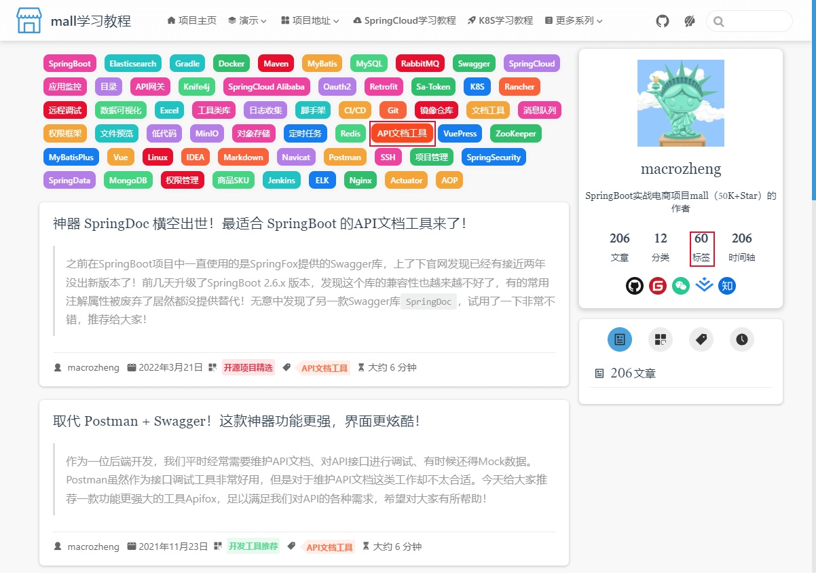Open the 206 时间轴 stat in profile
Viewport: 816px width, 573px height.
pos(742,248)
